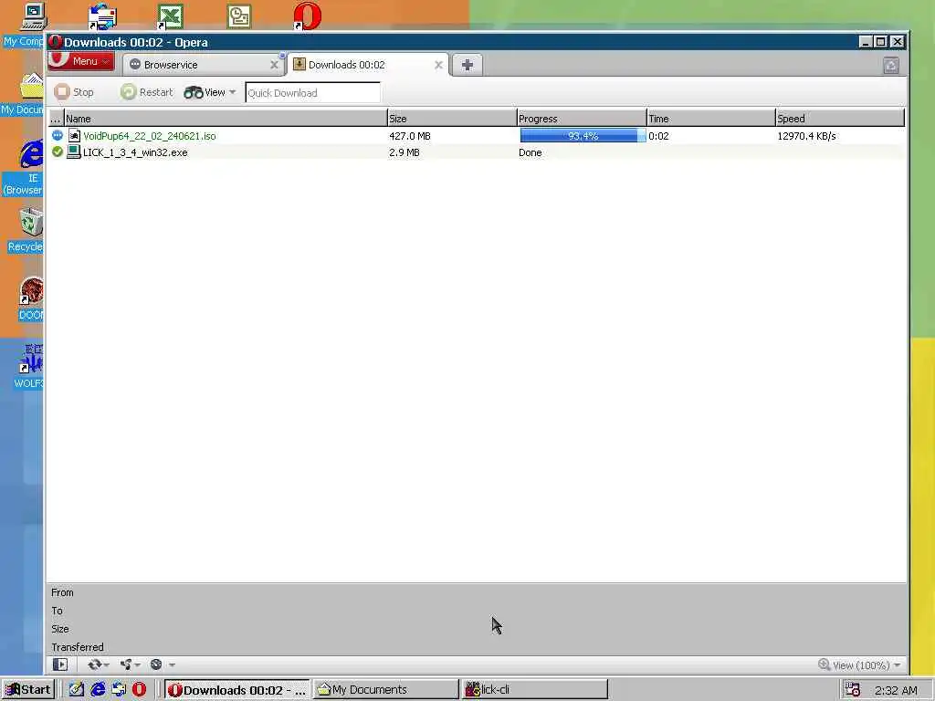Image resolution: width=935 pixels, height=701 pixels.
Task: Sort downloads by Size column
Action: point(451,118)
